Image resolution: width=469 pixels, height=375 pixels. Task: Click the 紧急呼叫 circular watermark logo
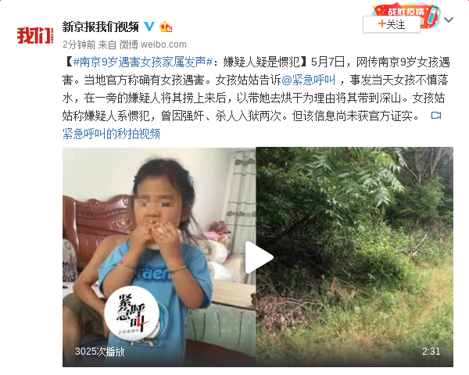pyautogui.click(x=132, y=313)
